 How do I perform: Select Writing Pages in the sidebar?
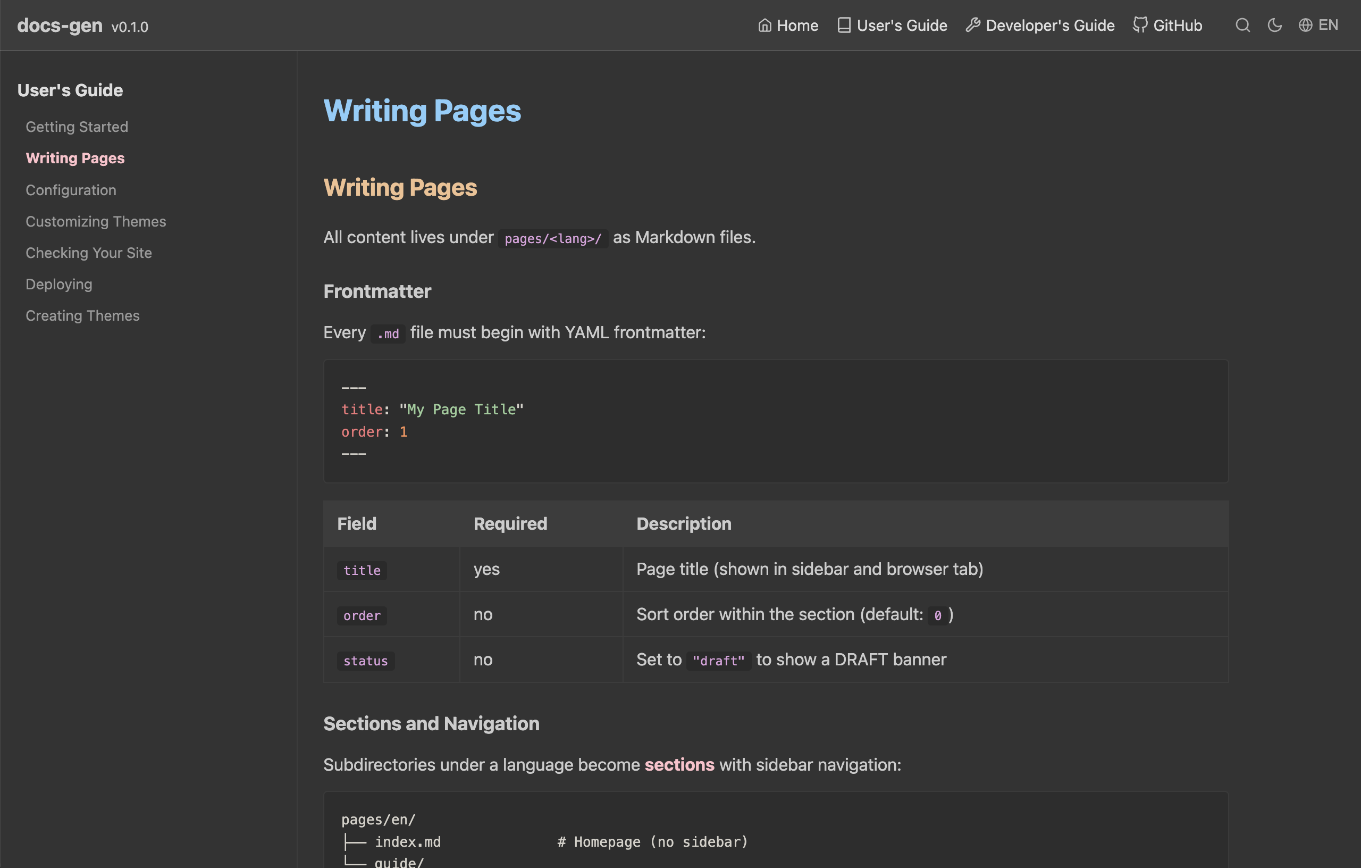coord(75,158)
